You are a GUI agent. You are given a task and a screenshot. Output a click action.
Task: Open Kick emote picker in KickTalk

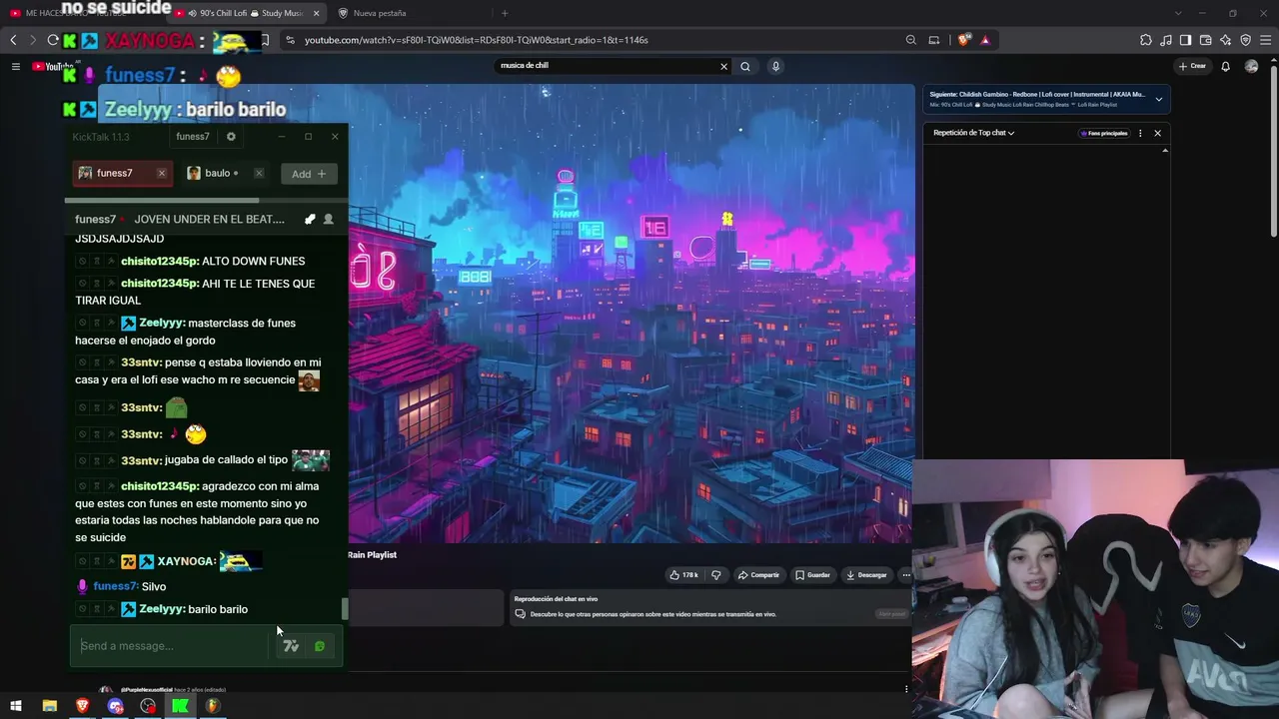click(320, 646)
